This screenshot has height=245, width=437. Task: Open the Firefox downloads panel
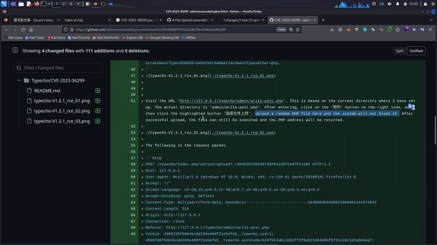(x=332, y=29)
